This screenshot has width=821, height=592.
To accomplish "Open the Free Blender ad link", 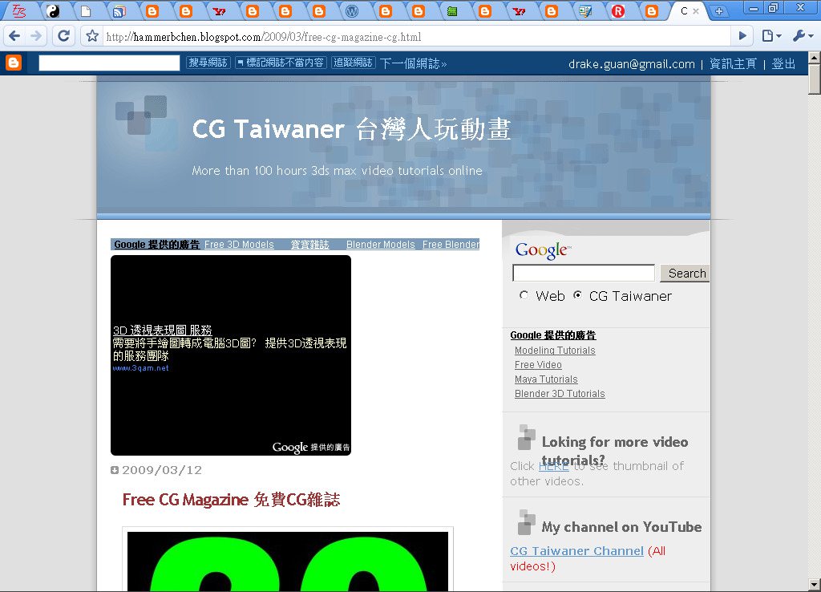I will [451, 244].
